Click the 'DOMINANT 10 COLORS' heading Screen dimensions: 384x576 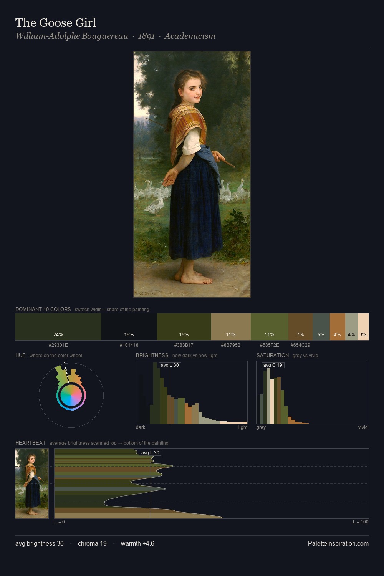(x=43, y=309)
